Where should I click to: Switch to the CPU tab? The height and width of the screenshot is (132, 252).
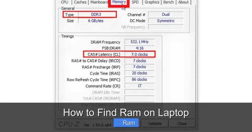click(x=64, y=2)
